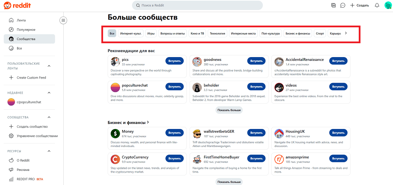Join the Money community

(174, 133)
